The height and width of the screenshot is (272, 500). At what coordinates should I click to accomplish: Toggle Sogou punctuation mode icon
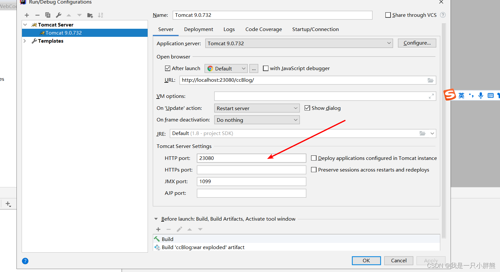click(471, 95)
